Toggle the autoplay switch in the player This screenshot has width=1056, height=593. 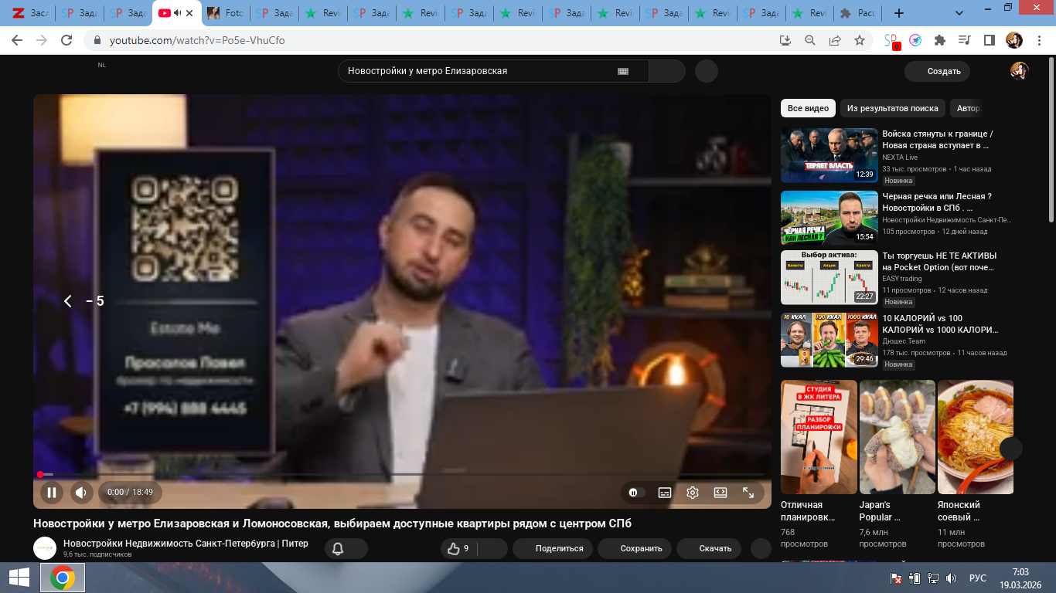pyautogui.click(x=635, y=493)
